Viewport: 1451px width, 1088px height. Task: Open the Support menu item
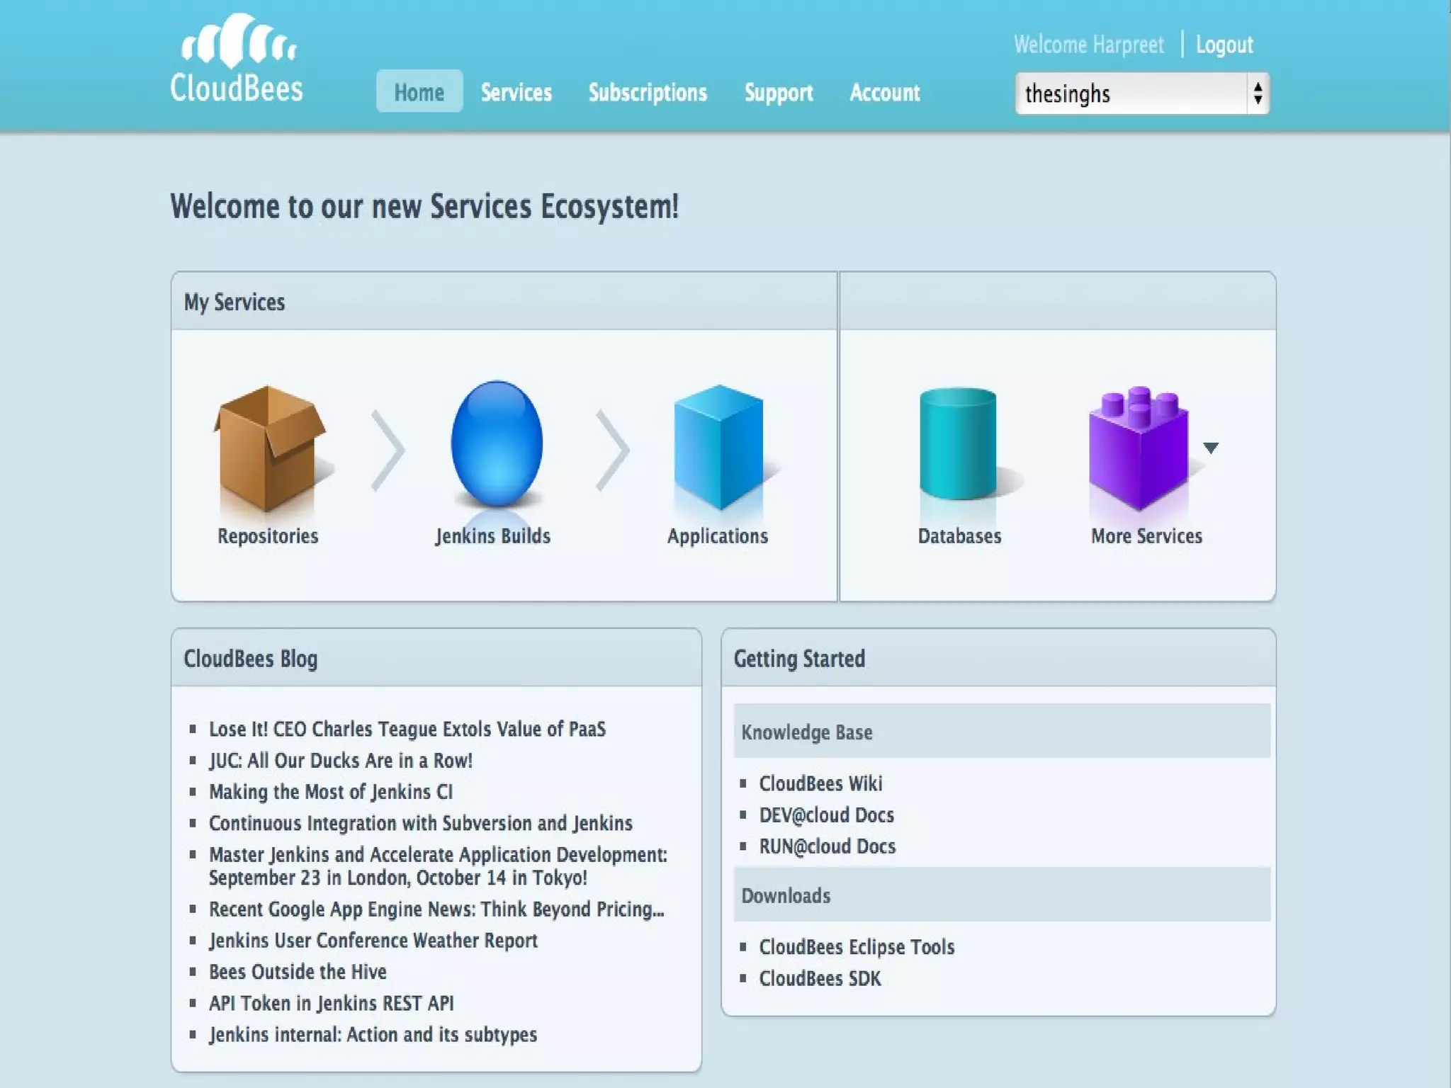point(778,92)
